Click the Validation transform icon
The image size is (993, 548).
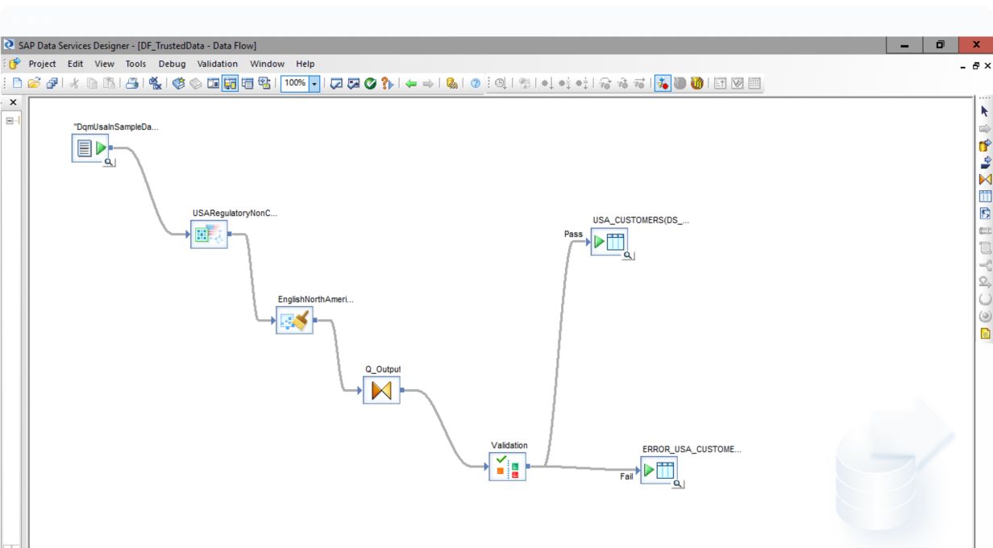507,467
